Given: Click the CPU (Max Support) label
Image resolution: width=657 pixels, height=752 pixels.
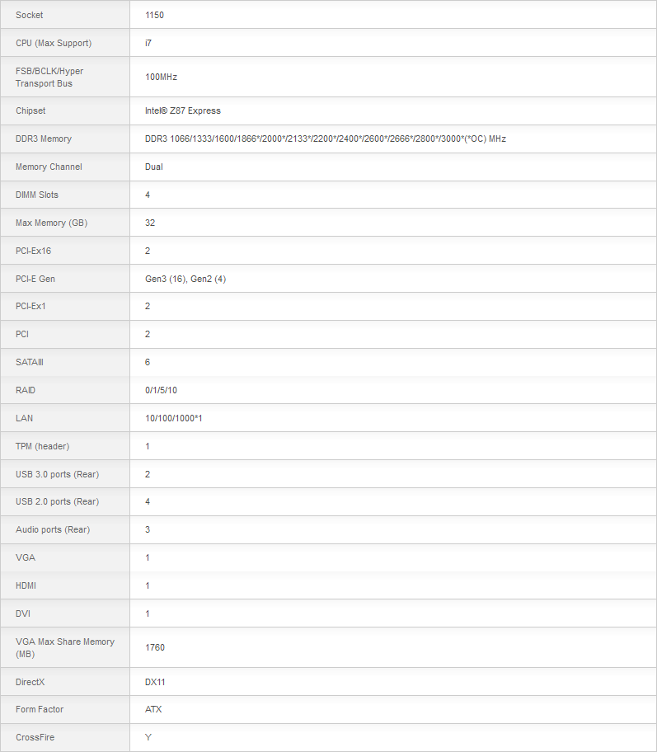Looking at the screenshot, I should click(x=54, y=43).
